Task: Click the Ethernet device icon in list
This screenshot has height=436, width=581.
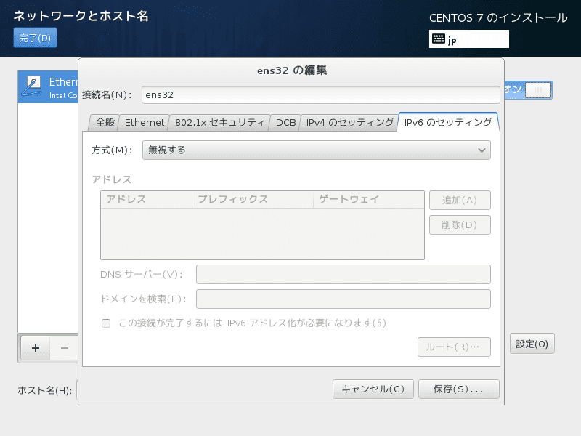Action: tap(33, 86)
